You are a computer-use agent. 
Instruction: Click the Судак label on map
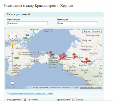pos(28,66)
